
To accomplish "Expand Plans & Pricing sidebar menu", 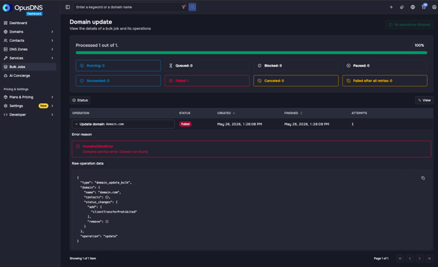I will coord(29,97).
